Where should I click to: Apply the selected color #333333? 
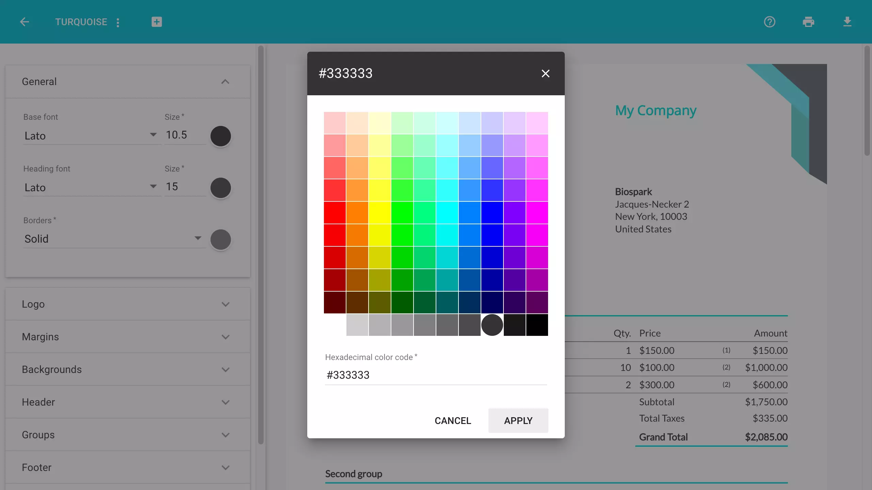point(518,421)
